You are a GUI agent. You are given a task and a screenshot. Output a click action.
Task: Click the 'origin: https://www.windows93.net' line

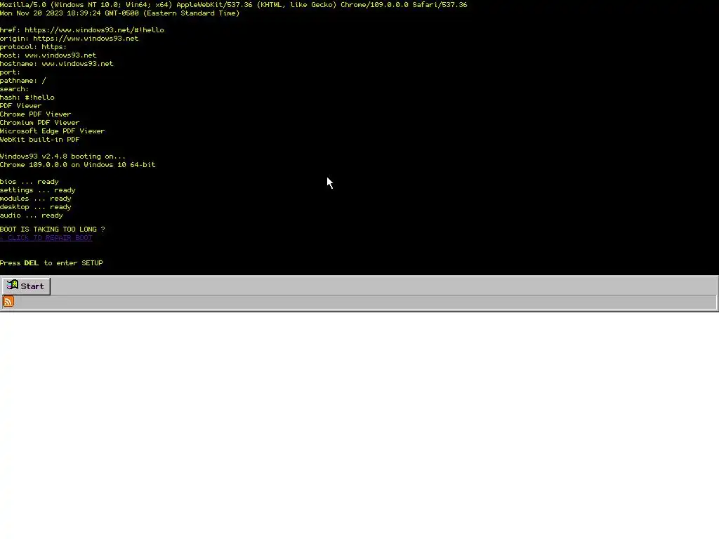(x=70, y=39)
